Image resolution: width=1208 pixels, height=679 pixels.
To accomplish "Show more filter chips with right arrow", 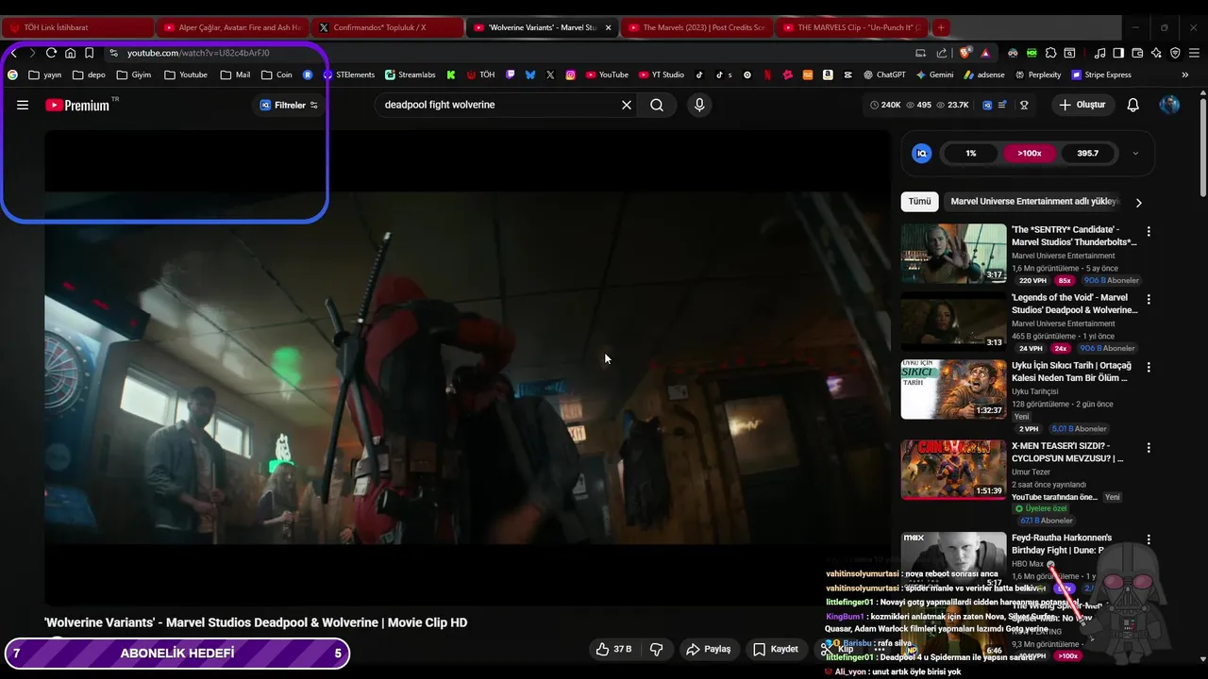I will click(x=1138, y=202).
